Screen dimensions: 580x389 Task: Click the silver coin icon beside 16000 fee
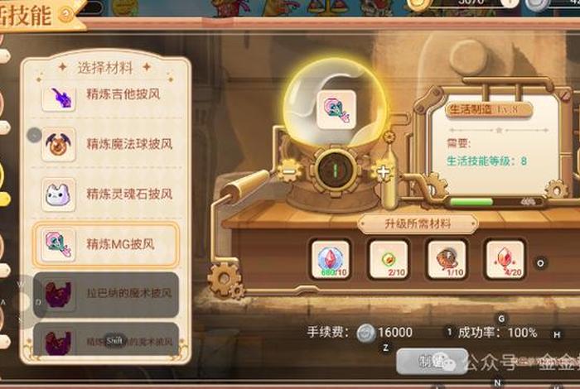(366, 333)
